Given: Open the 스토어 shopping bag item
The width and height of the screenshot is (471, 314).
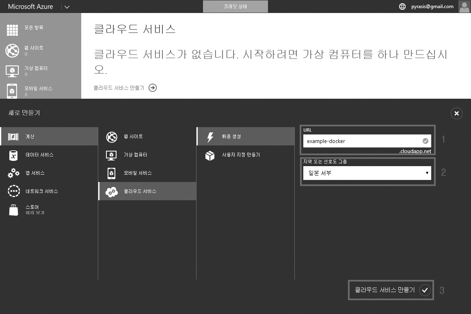Looking at the screenshot, I should (x=14, y=210).
